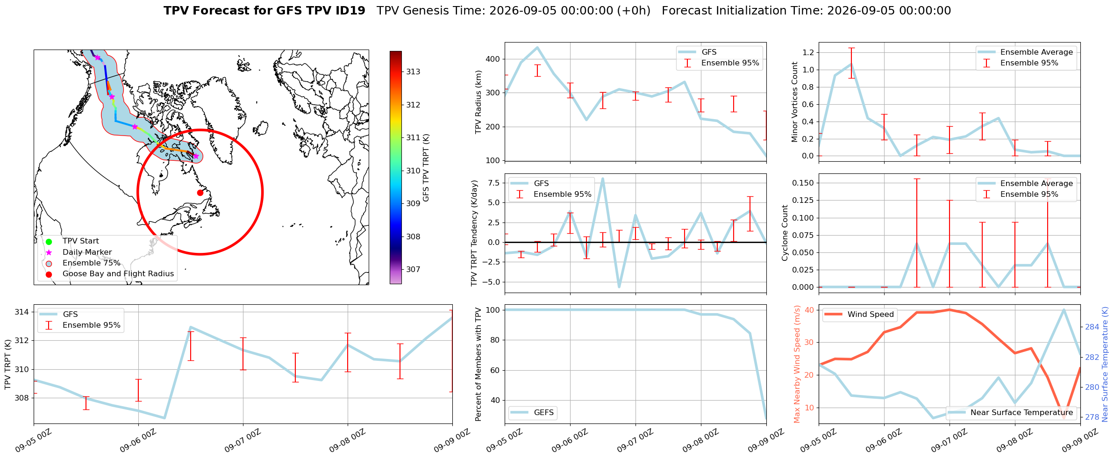Click the red Wind Speed line sample in legend
The width and height of the screenshot is (1114, 459).
click(834, 315)
